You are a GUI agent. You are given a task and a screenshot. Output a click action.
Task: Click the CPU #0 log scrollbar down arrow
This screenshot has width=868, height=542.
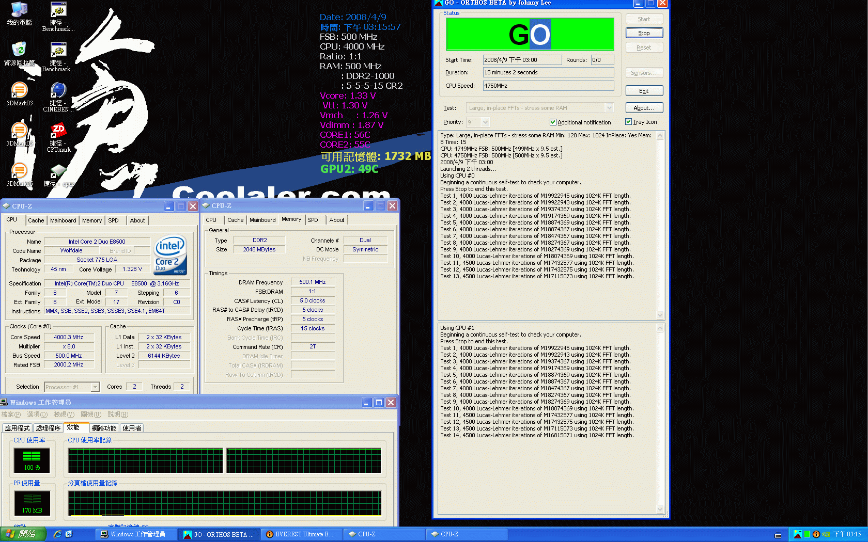[x=660, y=314]
